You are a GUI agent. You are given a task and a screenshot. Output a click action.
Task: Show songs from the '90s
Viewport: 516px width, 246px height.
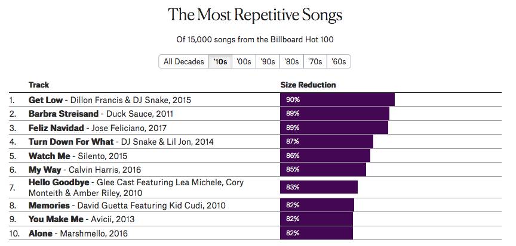click(267, 61)
